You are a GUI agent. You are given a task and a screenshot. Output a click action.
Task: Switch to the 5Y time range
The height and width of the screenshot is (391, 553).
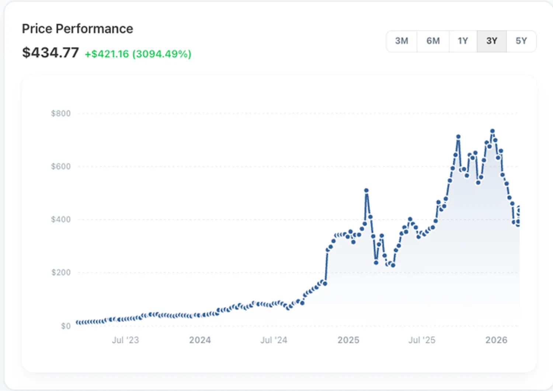pos(521,41)
